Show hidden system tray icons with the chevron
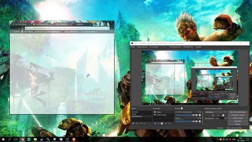The image size is (252, 142). pyautogui.click(x=217, y=139)
